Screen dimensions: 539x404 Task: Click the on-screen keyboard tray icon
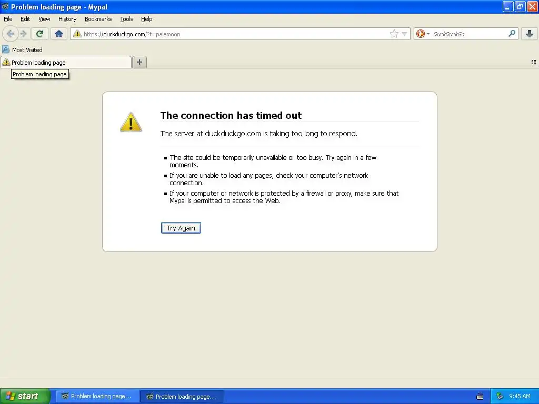coord(480,397)
